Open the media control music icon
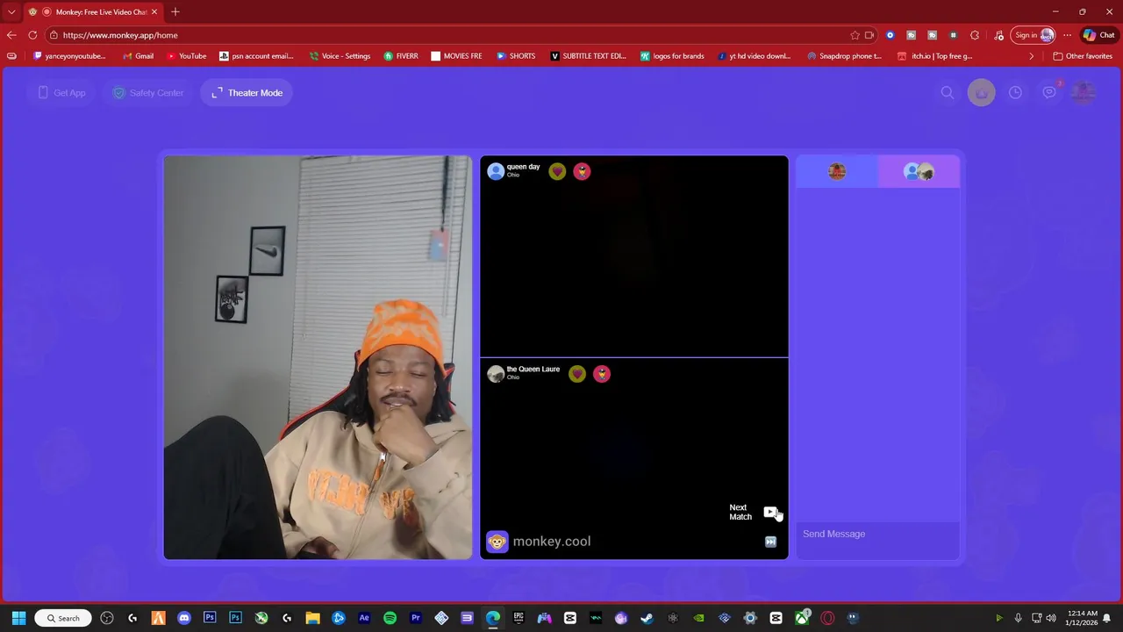 [999, 35]
